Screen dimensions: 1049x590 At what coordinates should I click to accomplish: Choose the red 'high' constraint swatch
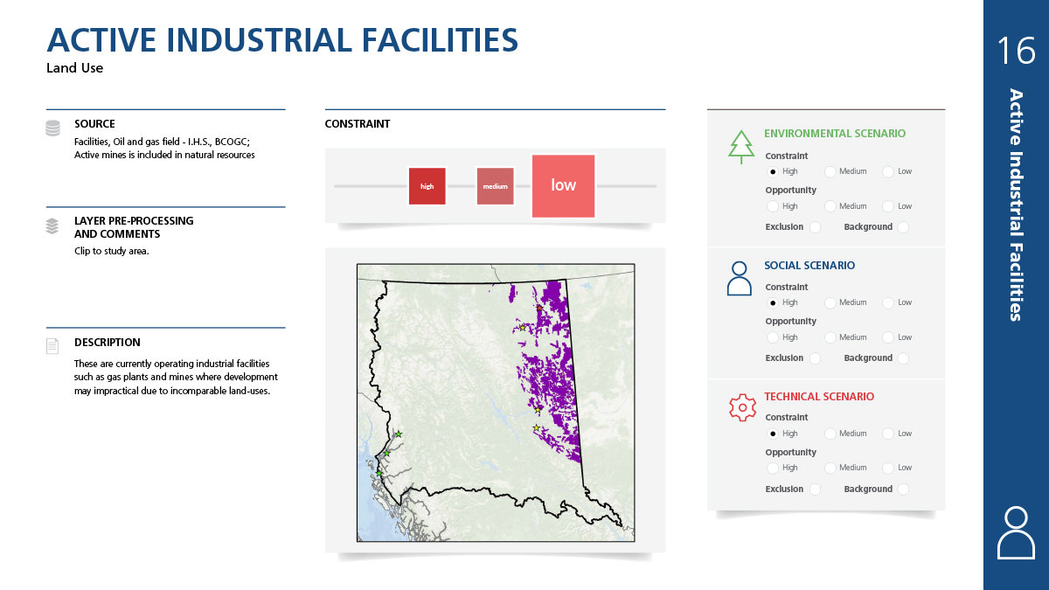coord(427,186)
